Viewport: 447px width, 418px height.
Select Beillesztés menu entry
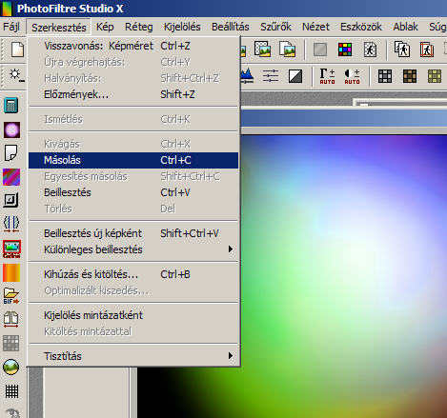[x=133, y=192]
